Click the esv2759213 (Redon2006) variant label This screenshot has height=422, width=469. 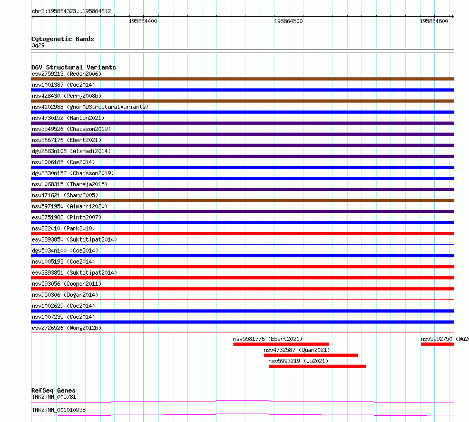(x=66, y=74)
